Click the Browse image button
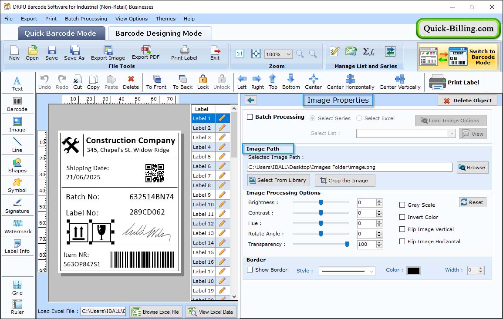 click(x=473, y=168)
